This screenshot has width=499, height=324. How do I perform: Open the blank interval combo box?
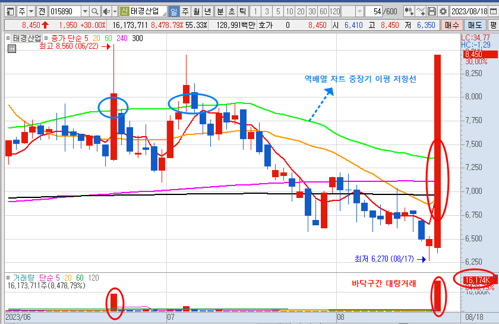click(x=352, y=12)
